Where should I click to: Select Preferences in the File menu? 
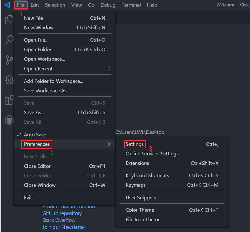point(64,144)
